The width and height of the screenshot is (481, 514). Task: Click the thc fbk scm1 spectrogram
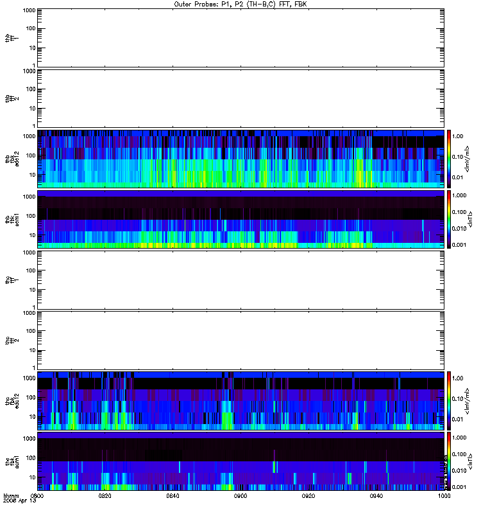pyautogui.click(x=240, y=461)
